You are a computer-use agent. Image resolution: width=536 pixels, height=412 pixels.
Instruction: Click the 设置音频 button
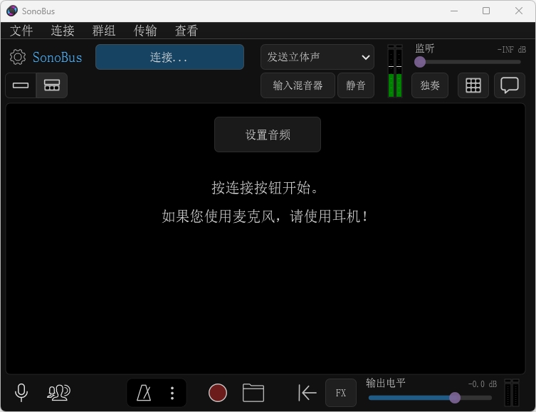click(268, 134)
